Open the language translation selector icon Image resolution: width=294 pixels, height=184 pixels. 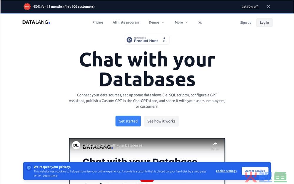[200, 22]
